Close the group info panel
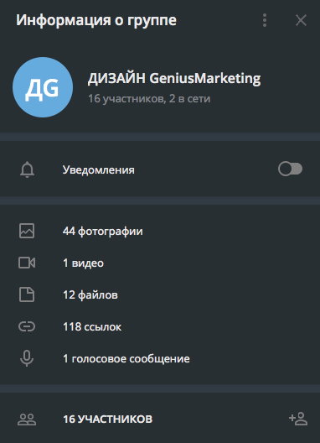The width and height of the screenshot is (320, 443). pyautogui.click(x=301, y=20)
